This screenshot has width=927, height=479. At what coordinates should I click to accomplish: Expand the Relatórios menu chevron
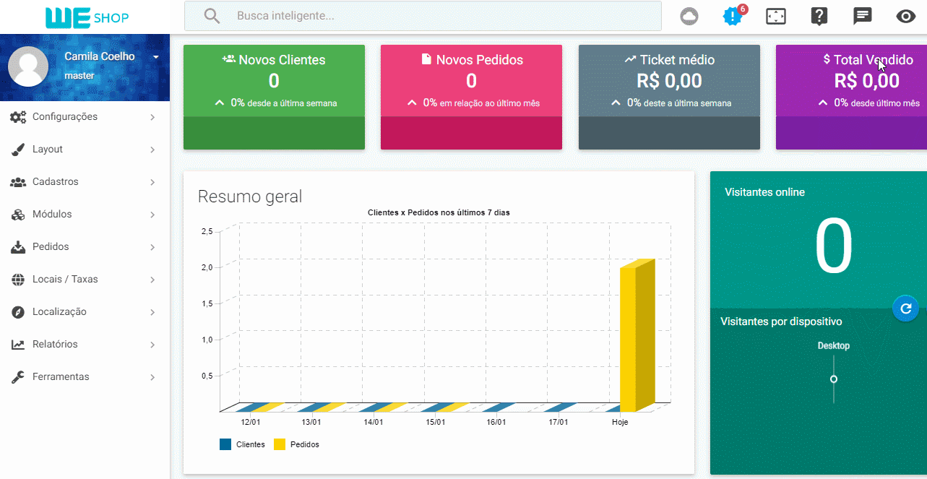click(152, 345)
